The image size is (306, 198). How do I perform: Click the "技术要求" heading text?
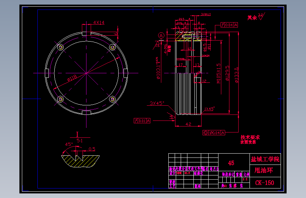tap(250, 137)
